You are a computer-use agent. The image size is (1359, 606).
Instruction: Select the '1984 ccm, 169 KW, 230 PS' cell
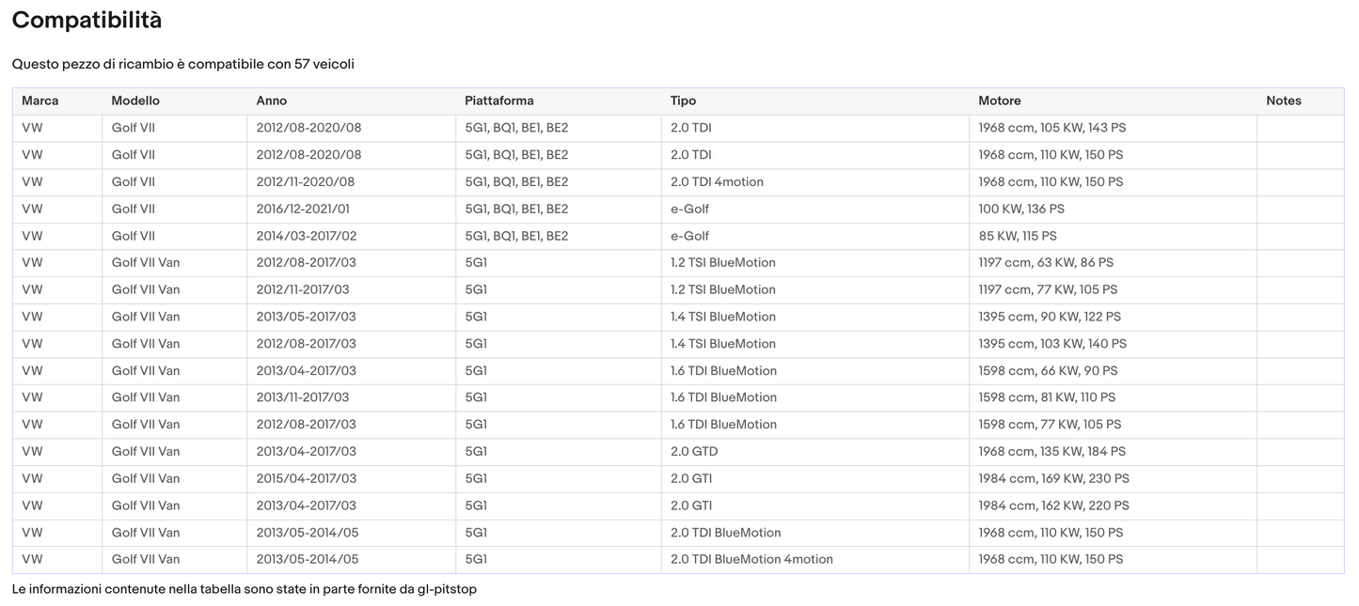coord(1053,478)
